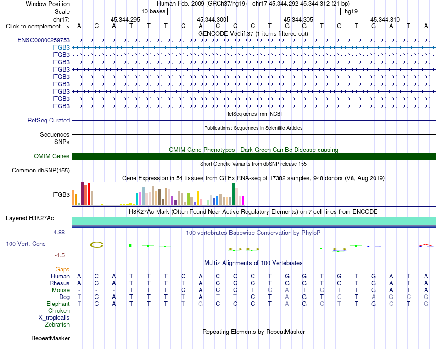Click the OMIM Genes track label
The width and height of the screenshot is (436, 349).
[52, 156]
